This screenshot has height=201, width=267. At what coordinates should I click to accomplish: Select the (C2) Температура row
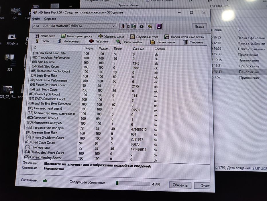coord(91,148)
